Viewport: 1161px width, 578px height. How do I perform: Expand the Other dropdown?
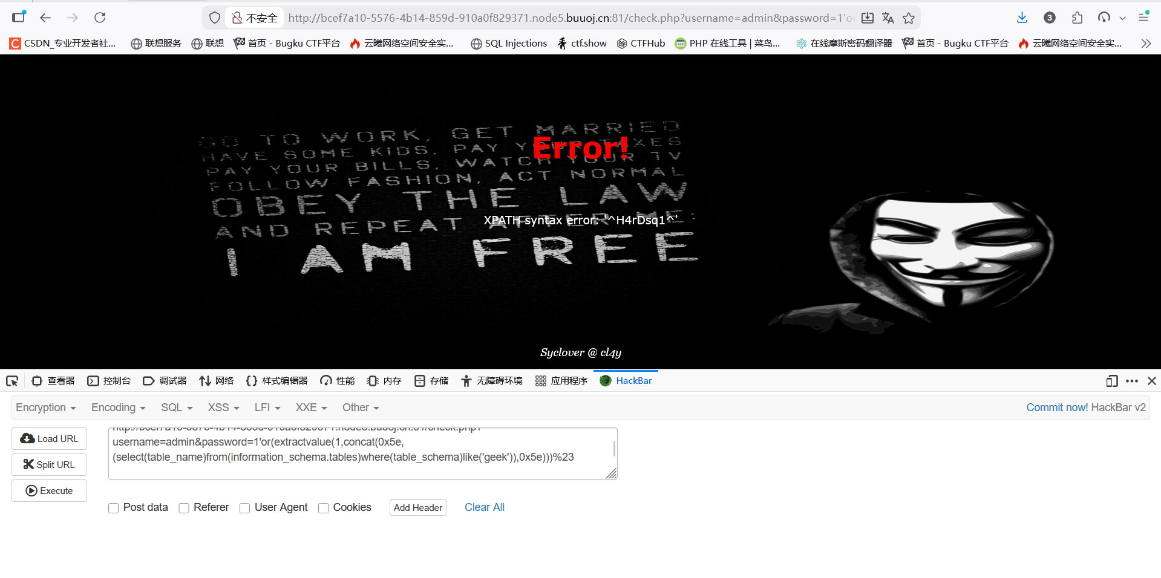[361, 408]
